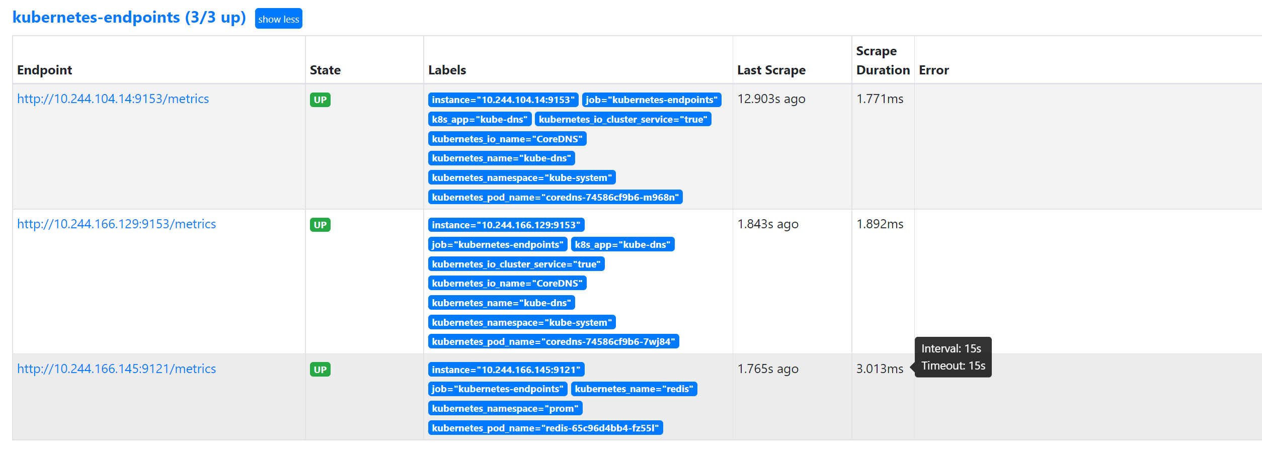Click kubernetes_io_name="CoreDNS" label in second row

coord(507,283)
